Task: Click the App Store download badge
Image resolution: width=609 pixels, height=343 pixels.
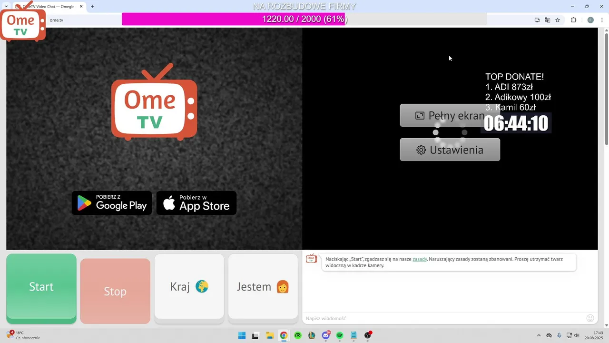Action: click(x=196, y=203)
